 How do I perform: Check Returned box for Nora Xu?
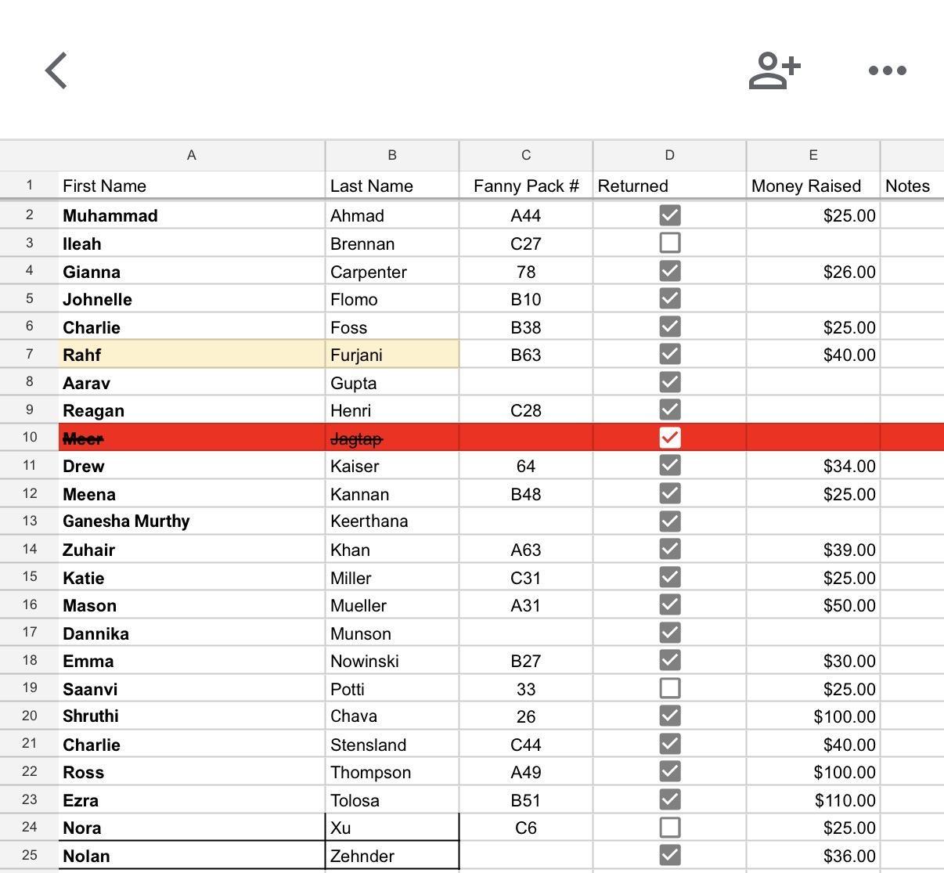click(669, 828)
